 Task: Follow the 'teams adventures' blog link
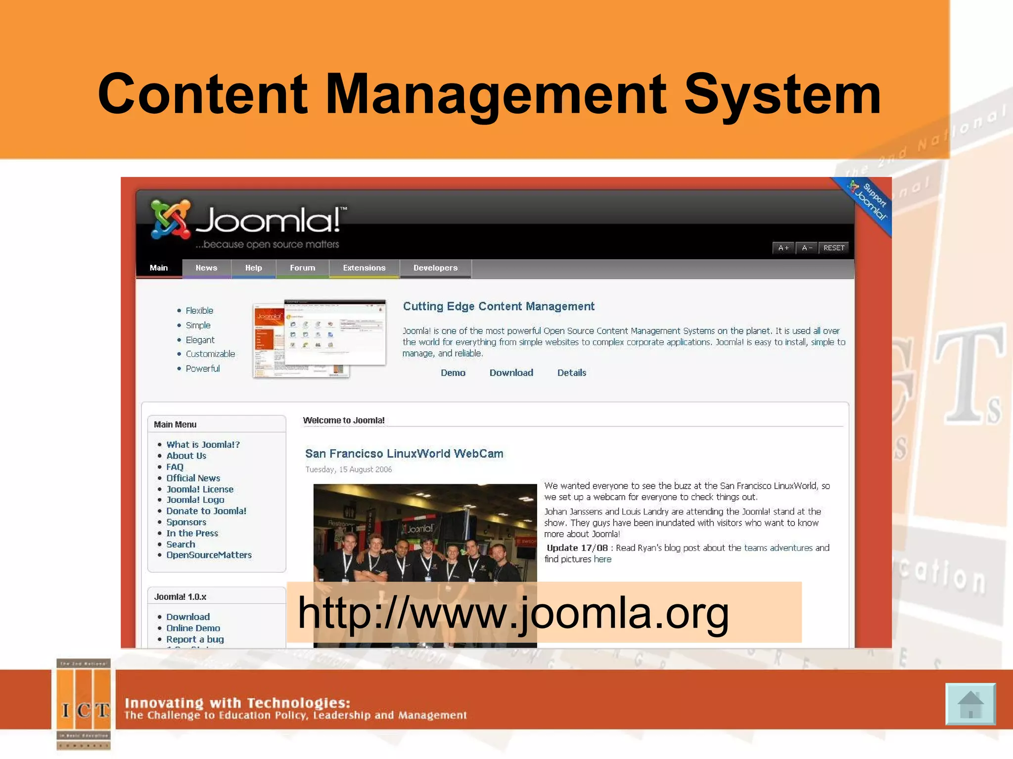pos(778,548)
